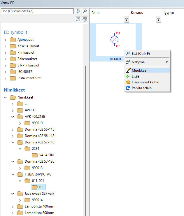Click the VALAISIN folder icon

click(35, 155)
